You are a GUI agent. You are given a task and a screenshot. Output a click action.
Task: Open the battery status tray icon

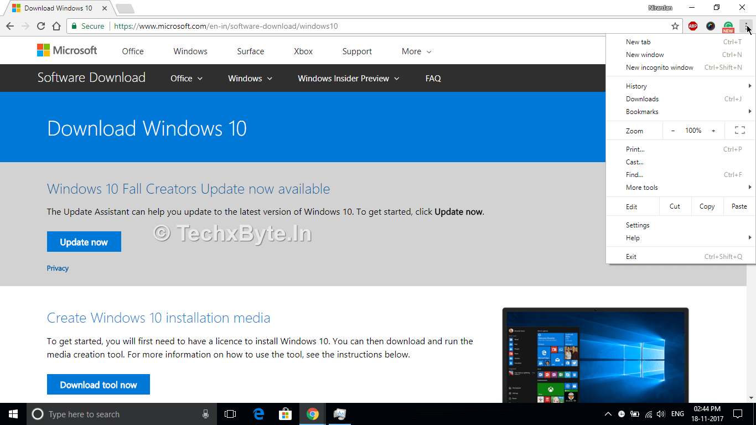click(634, 414)
